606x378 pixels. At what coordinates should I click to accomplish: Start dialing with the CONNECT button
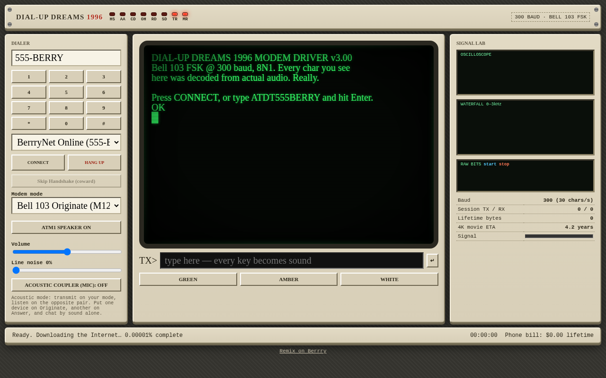[38, 163]
